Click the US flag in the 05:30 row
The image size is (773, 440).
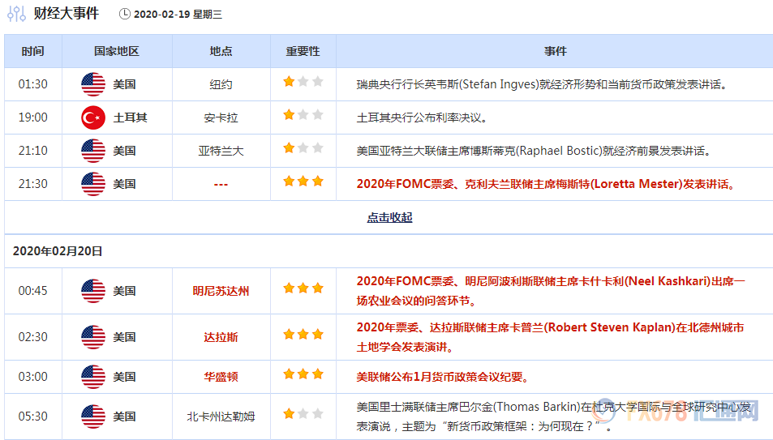click(93, 417)
